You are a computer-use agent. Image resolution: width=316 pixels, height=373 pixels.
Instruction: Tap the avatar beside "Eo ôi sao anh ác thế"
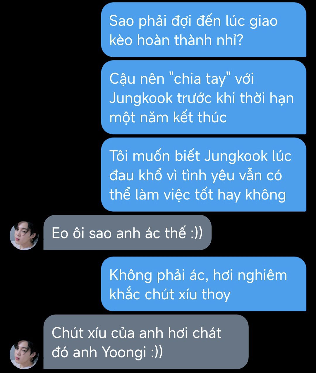click(x=24, y=236)
